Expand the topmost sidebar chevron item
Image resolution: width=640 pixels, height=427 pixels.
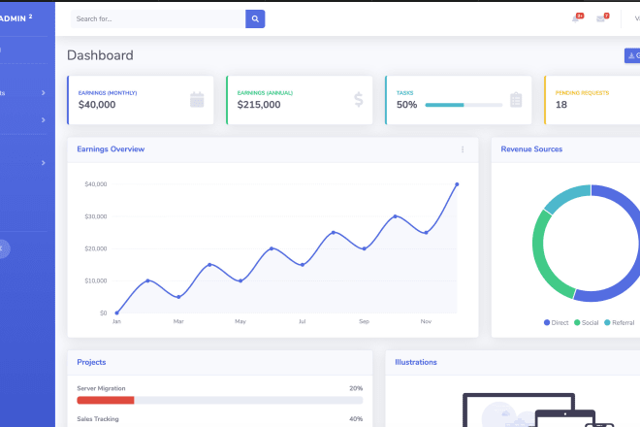click(43, 93)
